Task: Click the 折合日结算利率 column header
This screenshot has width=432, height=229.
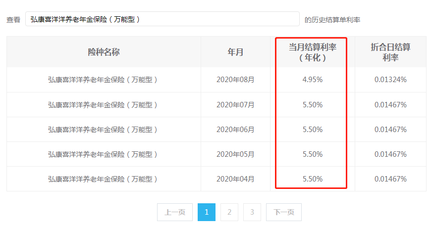Action: pyautogui.click(x=390, y=52)
